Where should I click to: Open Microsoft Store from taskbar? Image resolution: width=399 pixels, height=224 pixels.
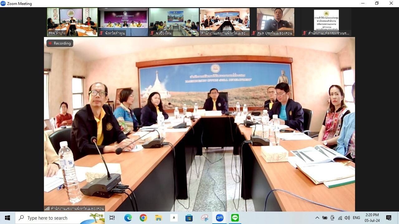(189, 218)
